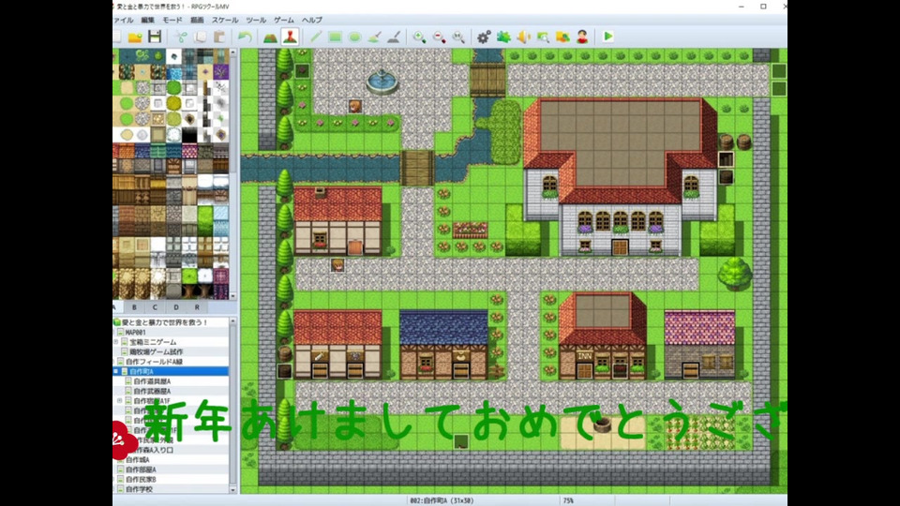Image resolution: width=900 pixels, height=506 pixels.
Task: Switch to tileset tab B
Action: coord(134,307)
